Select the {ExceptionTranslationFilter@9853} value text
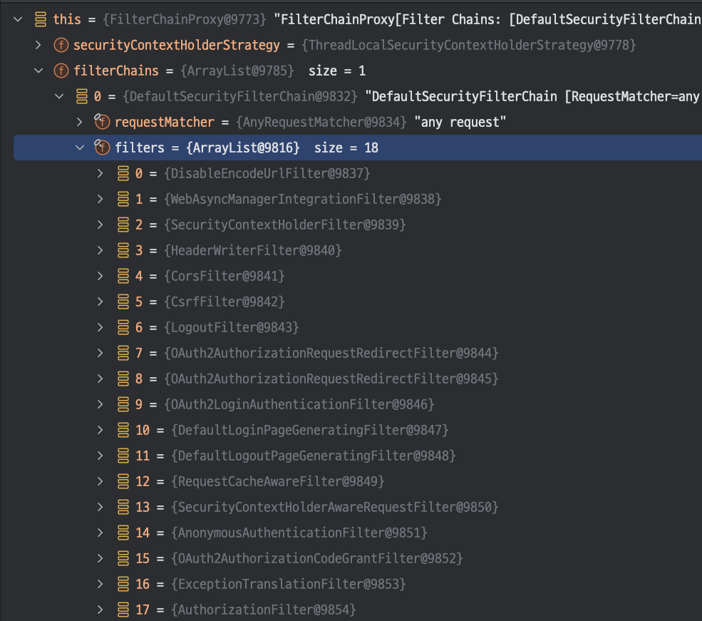This screenshot has height=621, width=702. [x=289, y=584]
